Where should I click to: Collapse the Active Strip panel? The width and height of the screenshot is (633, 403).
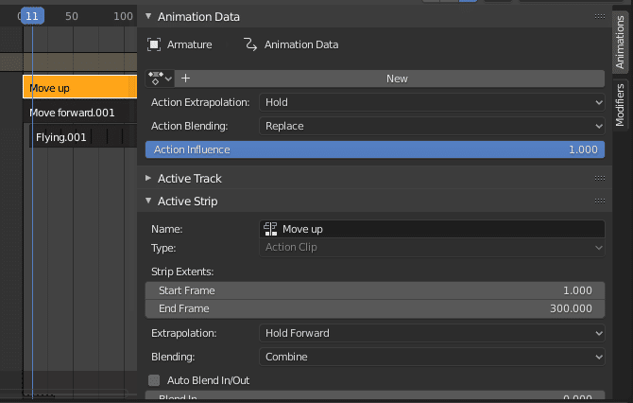(148, 201)
